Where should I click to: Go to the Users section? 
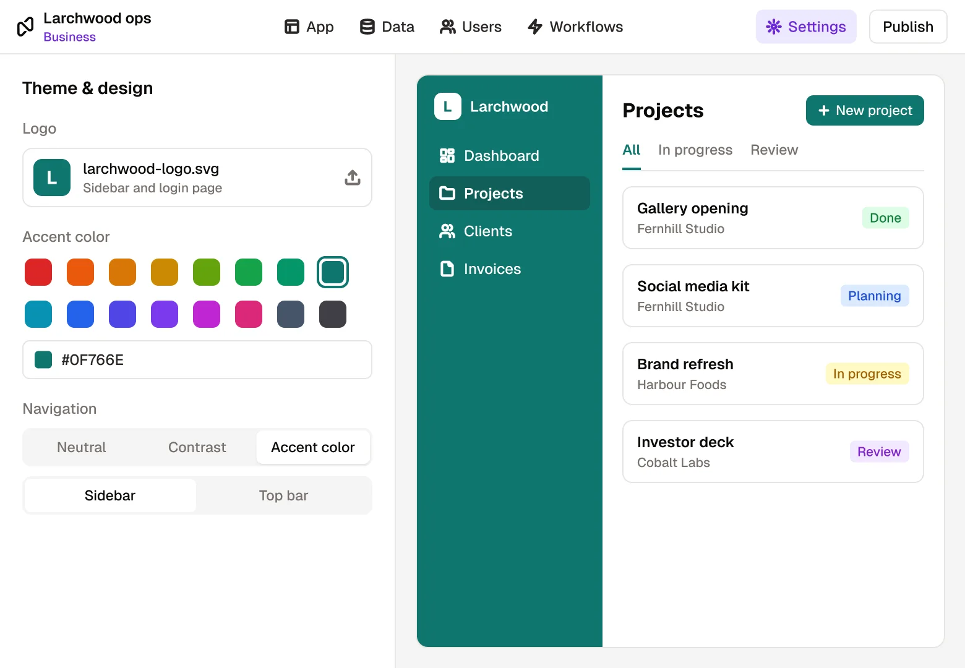tap(470, 27)
